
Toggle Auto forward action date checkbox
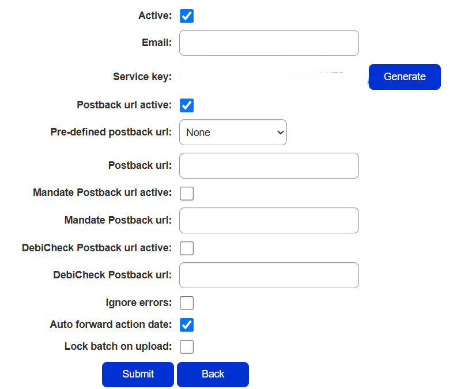coord(187,325)
